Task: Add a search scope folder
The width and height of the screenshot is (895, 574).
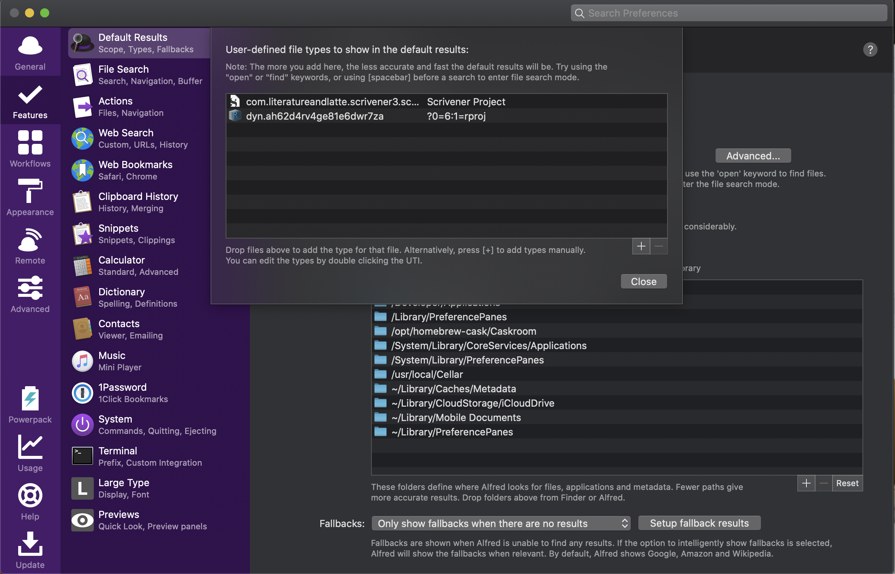Action: point(806,484)
